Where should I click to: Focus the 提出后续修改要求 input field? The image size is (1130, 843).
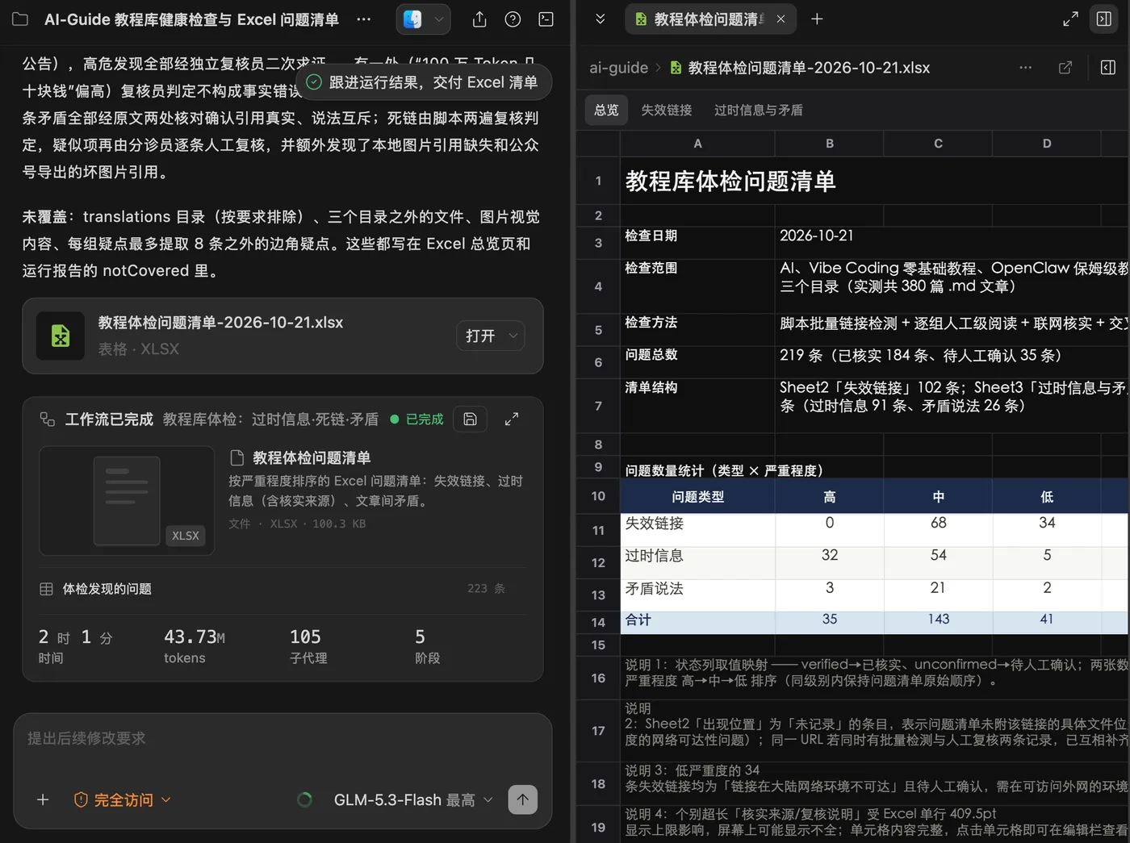pos(282,738)
